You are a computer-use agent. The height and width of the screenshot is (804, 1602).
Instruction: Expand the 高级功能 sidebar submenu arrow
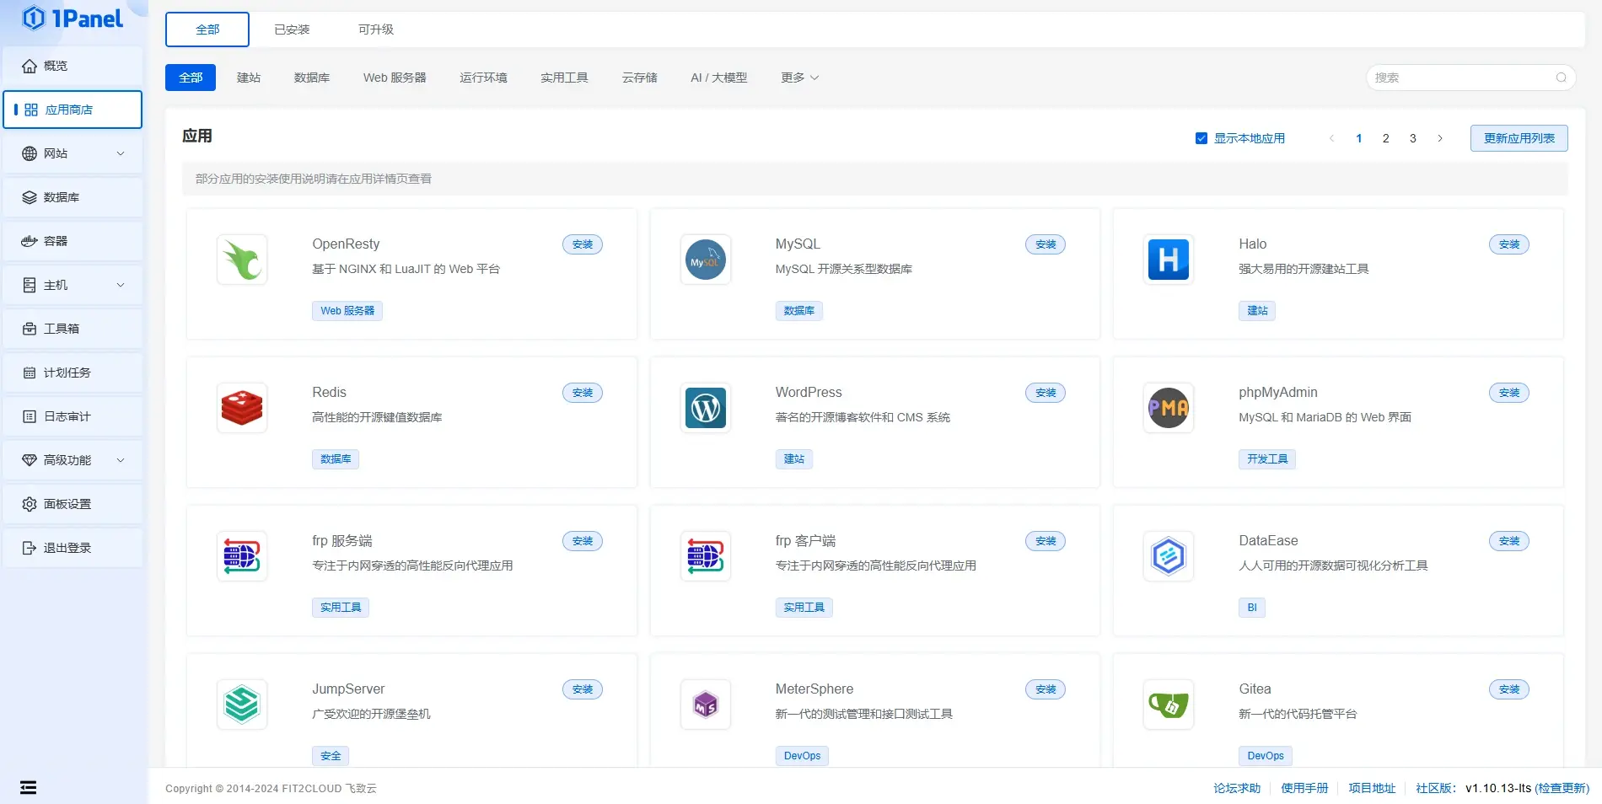(121, 460)
